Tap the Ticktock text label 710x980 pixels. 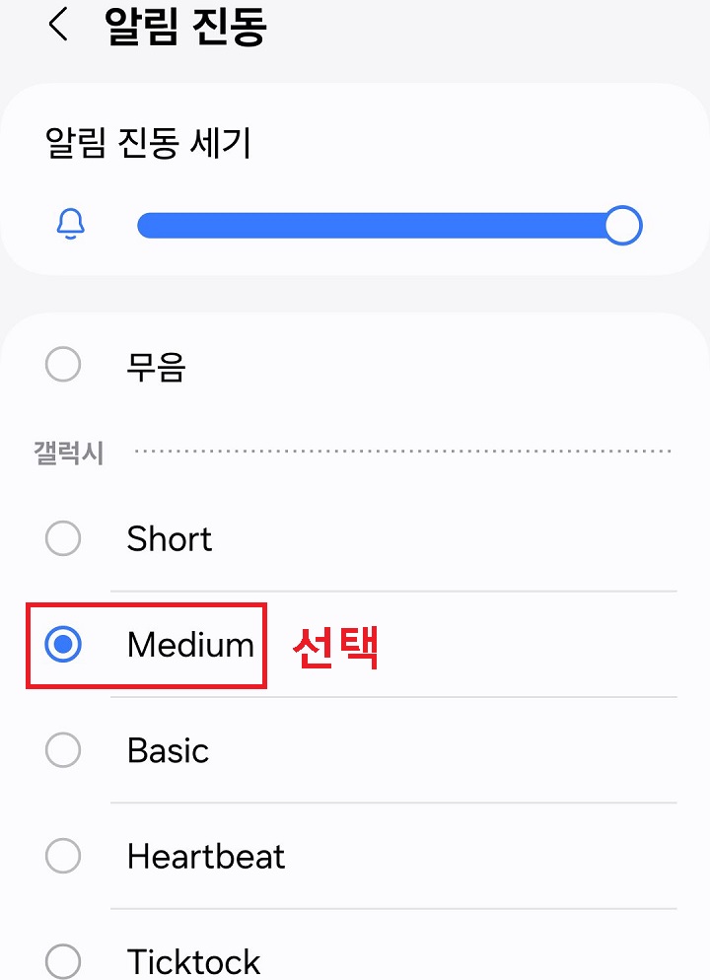(193, 959)
